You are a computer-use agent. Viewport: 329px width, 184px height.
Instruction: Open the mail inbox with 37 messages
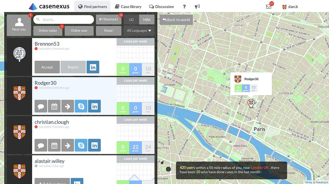tap(269, 7)
